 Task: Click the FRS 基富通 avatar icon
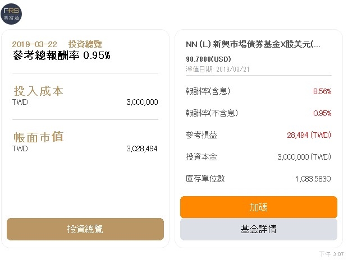coord(11,14)
